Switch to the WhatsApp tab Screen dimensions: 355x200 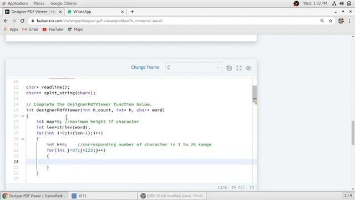(x=95, y=12)
